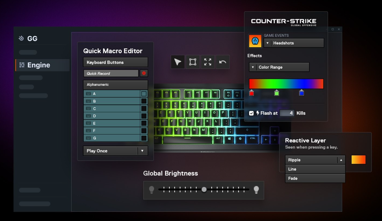Collapse the Ripple reactive layer dropdown
This screenshot has height=221, width=382.
(x=341, y=160)
